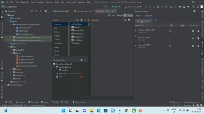Open Attributes panel gear settings
Screen dimensions: 204x114
(129, 20)
